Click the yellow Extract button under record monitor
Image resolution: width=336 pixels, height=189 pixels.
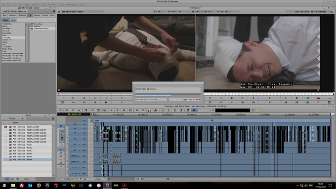[x=329, y=98]
